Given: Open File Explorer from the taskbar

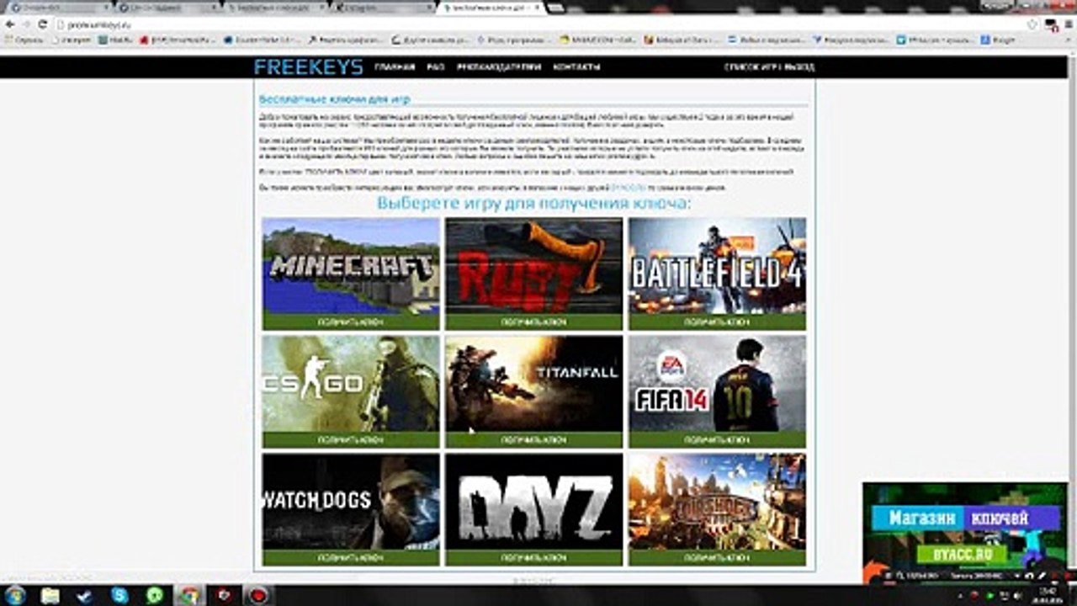Looking at the screenshot, I should click(x=50, y=595).
